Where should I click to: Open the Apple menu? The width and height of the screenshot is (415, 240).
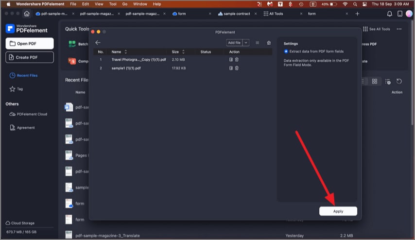pyautogui.click(x=8, y=4)
